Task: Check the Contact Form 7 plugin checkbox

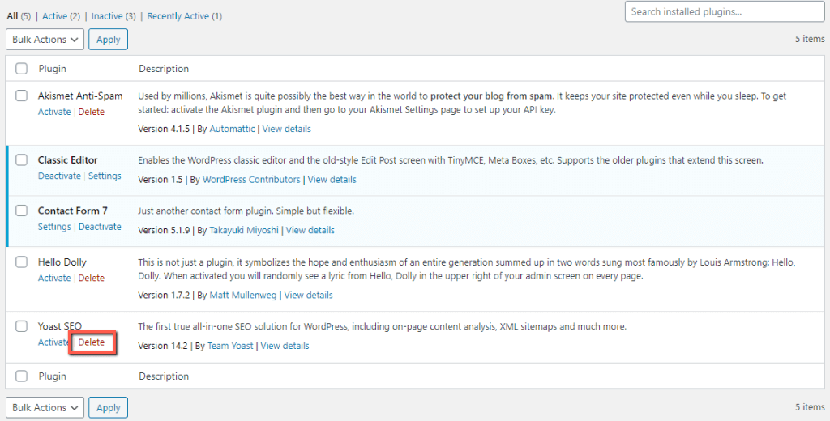Action: 21,210
